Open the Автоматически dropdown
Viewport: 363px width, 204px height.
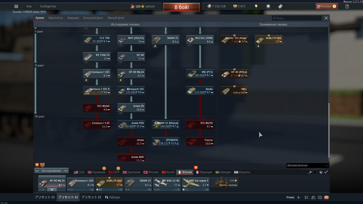(307, 165)
